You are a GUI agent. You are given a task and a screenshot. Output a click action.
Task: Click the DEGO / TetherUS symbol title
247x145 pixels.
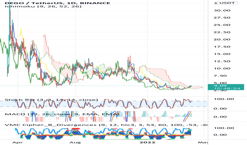[58, 3]
